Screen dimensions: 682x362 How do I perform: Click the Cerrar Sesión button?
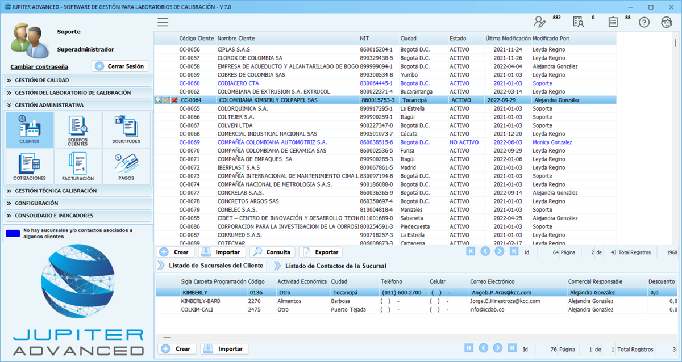120,66
